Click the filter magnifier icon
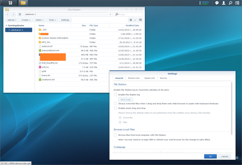This screenshot has width=242, height=165. click(x=117, y=14)
